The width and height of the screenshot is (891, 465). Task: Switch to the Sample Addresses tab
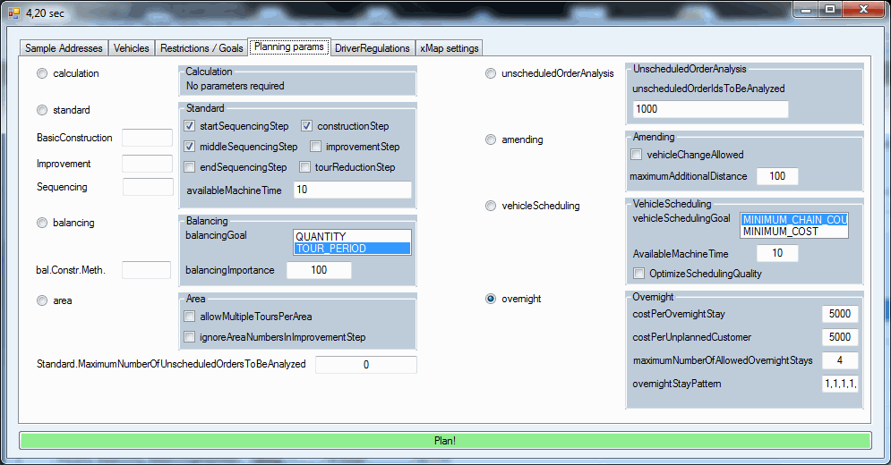click(64, 48)
